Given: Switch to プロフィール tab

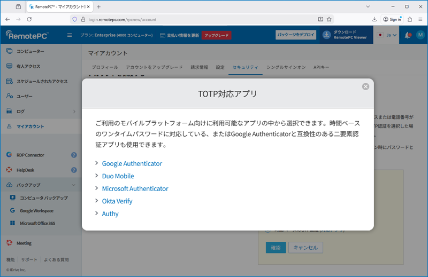Looking at the screenshot, I should coord(105,67).
